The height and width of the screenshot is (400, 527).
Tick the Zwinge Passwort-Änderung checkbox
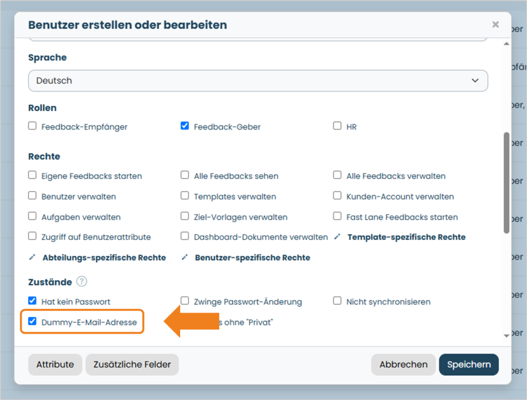[185, 300]
